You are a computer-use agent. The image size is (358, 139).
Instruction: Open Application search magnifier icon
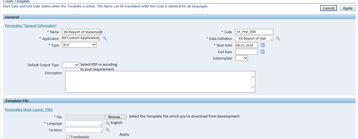[105, 39]
